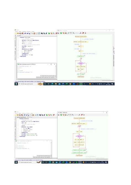Click red flag icon in Factoriales PSDraw toolbar

83,33
